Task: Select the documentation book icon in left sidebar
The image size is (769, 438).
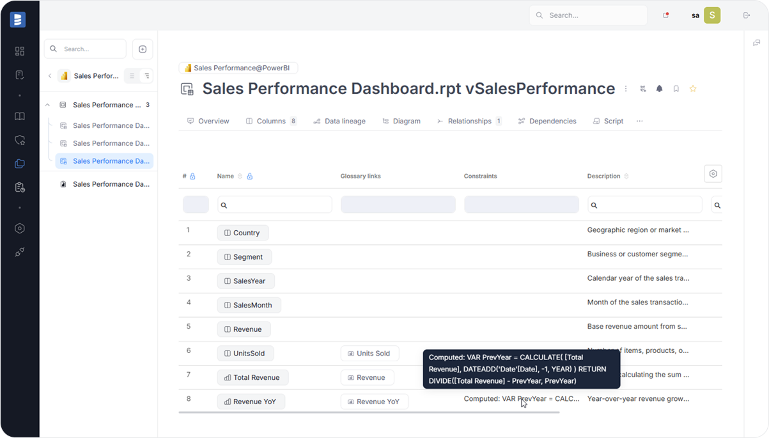Action: tap(19, 116)
